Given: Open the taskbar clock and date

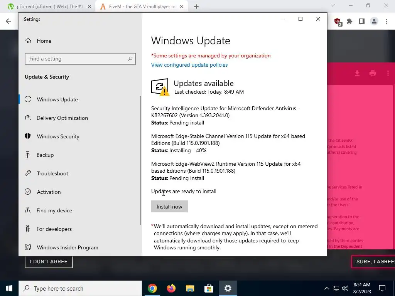Looking at the screenshot, I should coord(362,288).
